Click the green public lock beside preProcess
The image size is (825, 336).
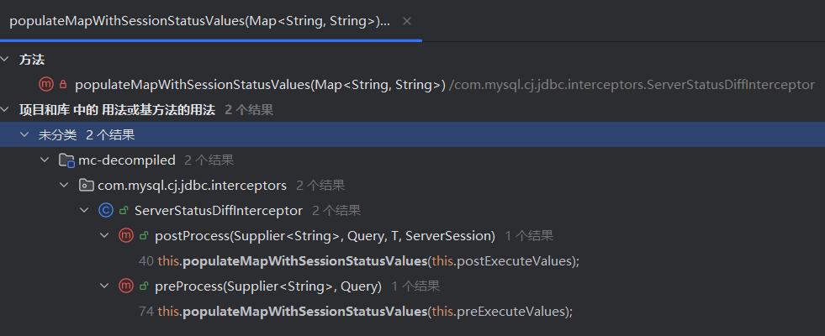tap(144, 286)
